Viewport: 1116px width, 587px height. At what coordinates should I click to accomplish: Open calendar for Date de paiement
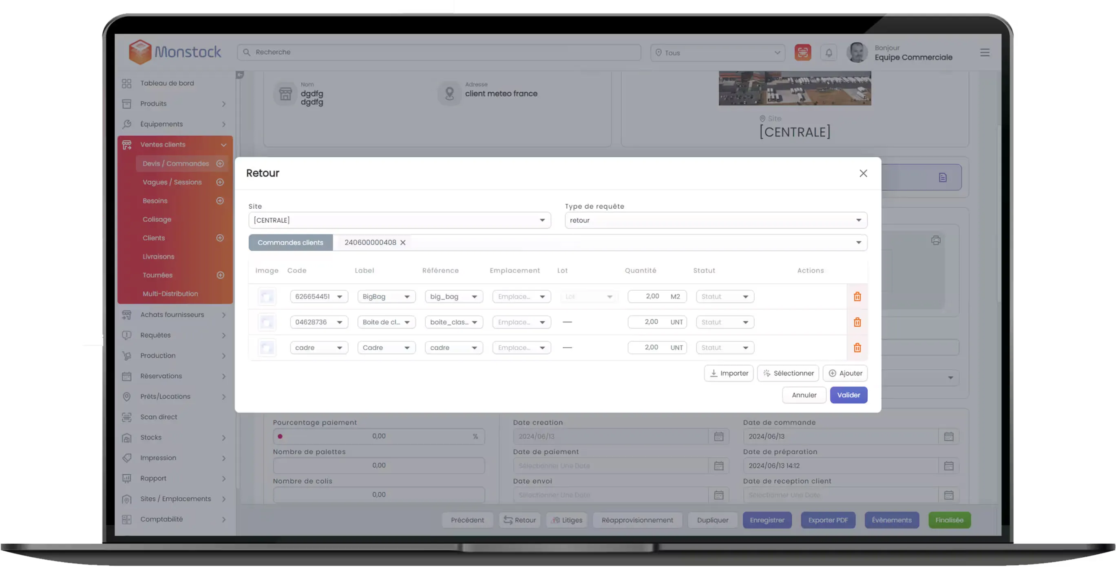(719, 466)
